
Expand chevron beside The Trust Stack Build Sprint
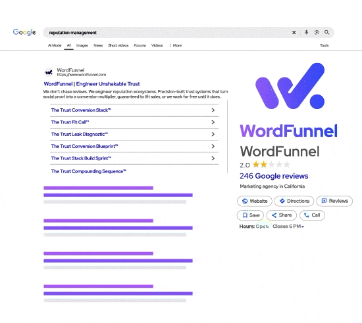tap(213, 158)
